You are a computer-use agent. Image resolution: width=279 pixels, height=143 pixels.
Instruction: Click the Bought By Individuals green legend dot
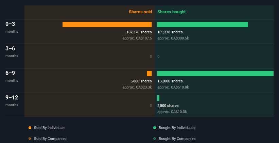click(155, 128)
